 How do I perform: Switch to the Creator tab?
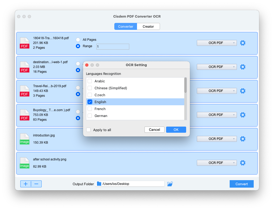(148, 26)
